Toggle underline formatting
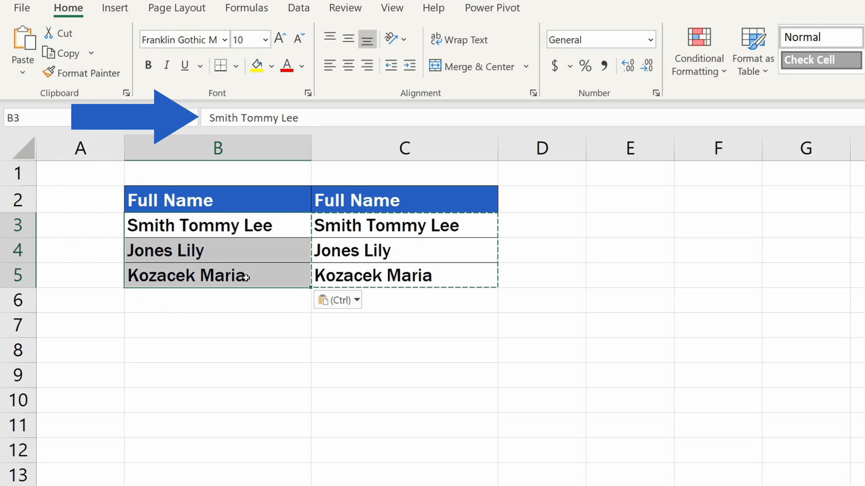Viewport: 865px width, 486px height. (x=184, y=65)
